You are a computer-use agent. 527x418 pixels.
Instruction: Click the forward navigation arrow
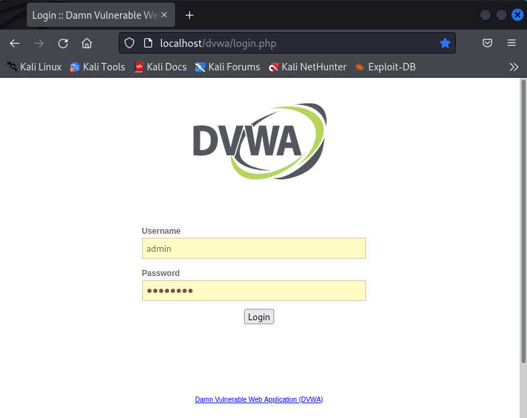(x=39, y=44)
